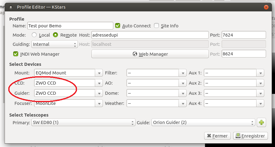This screenshot has height=147, width=275.
Task: Uncheck the INDI Web Manager checkbox
Action: [x=16, y=54]
